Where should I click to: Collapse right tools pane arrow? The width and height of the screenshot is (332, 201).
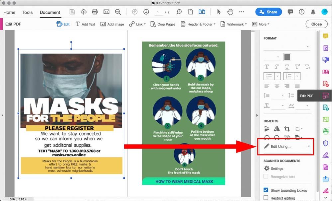[257, 115]
